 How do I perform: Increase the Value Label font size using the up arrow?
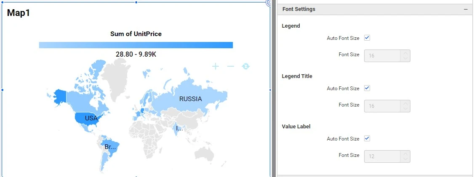tap(405, 154)
